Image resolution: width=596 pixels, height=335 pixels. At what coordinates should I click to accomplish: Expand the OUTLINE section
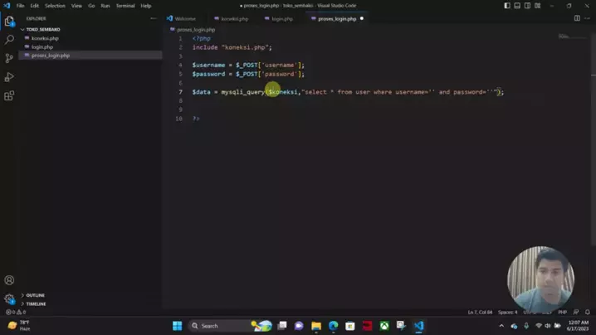click(x=35, y=295)
